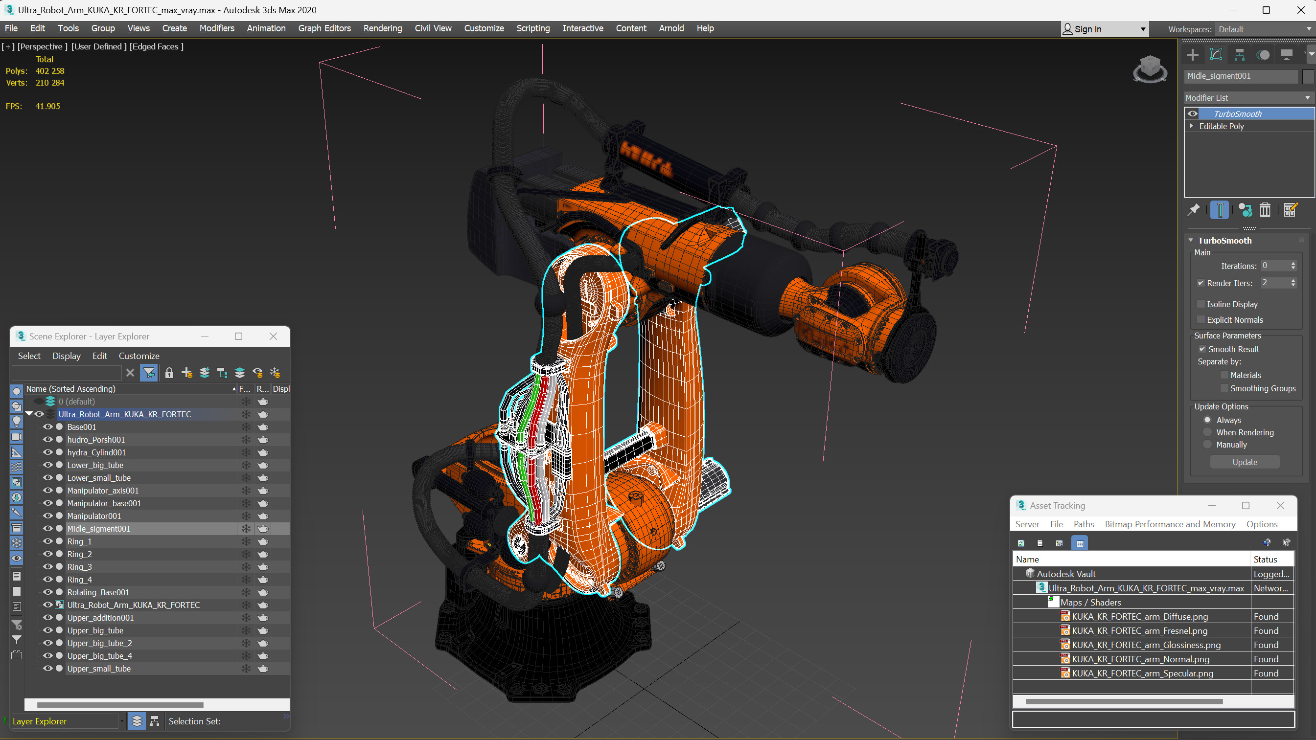Click the Pin Stack icon

coord(1193,210)
